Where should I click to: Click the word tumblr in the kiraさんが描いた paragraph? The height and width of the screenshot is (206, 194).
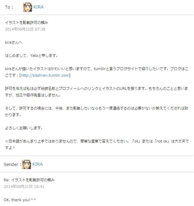pyautogui.click(x=100, y=69)
